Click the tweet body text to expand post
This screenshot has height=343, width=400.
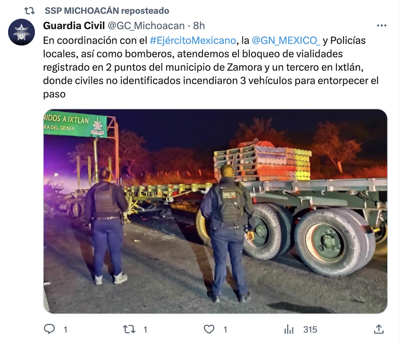[x=211, y=67]
